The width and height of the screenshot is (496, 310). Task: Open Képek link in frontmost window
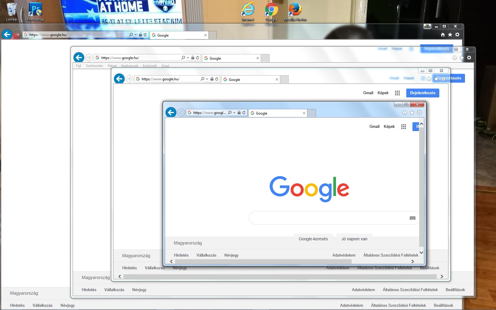point(389,127)
